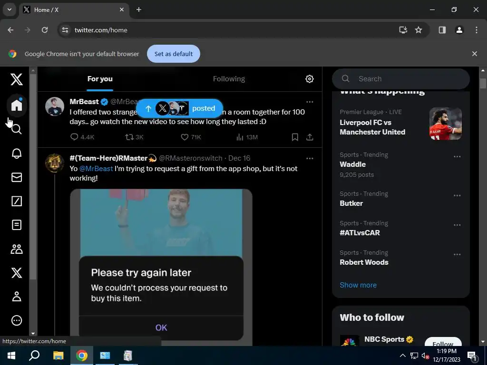Open Windows taskbar search
The width and height of the screenshot is (487, 365).
[34, 355]
